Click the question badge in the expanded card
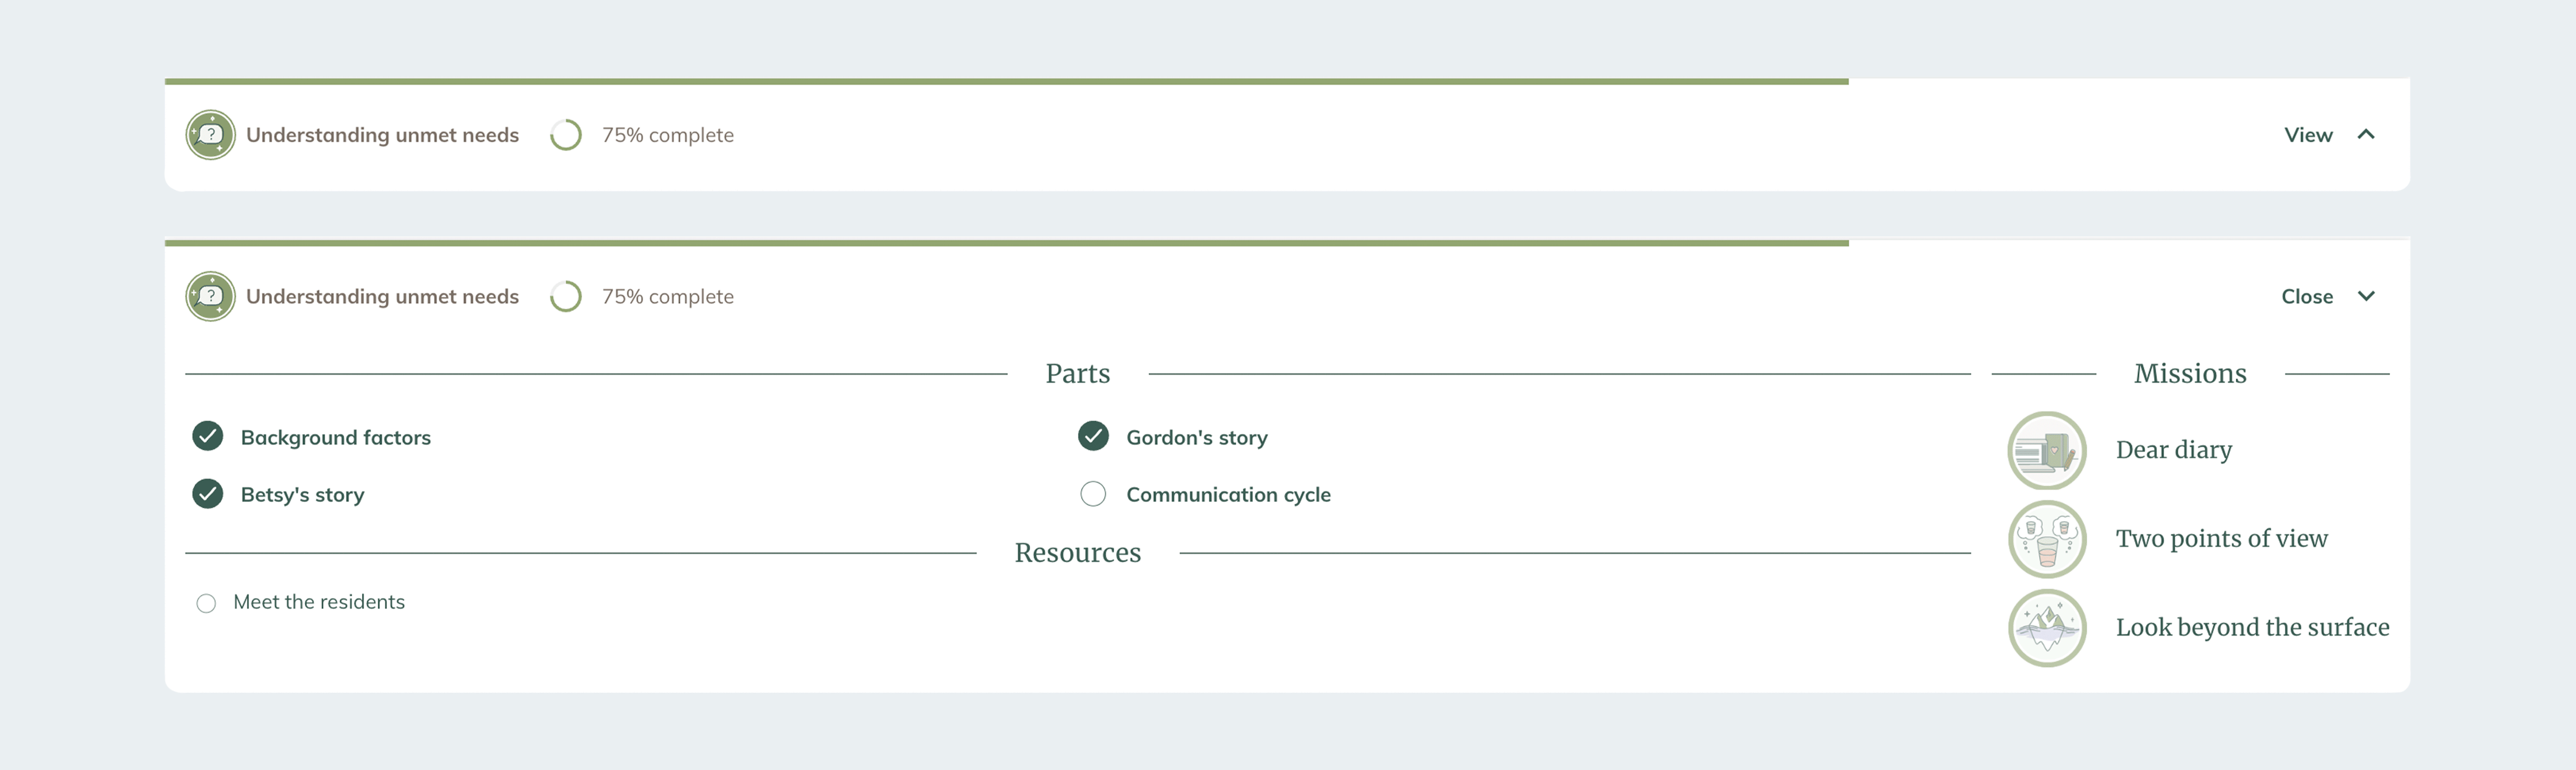This screenshot has height=770, width=2576. tap(210, 297)
